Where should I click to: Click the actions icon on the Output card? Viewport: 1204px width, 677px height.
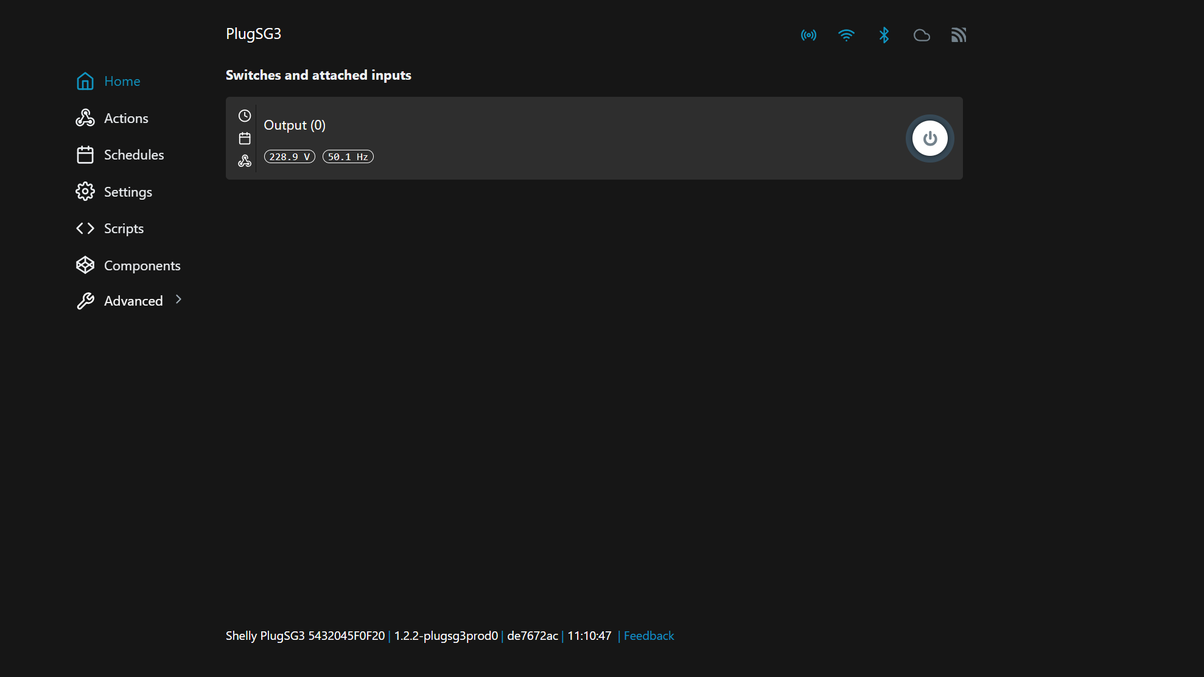245,161
